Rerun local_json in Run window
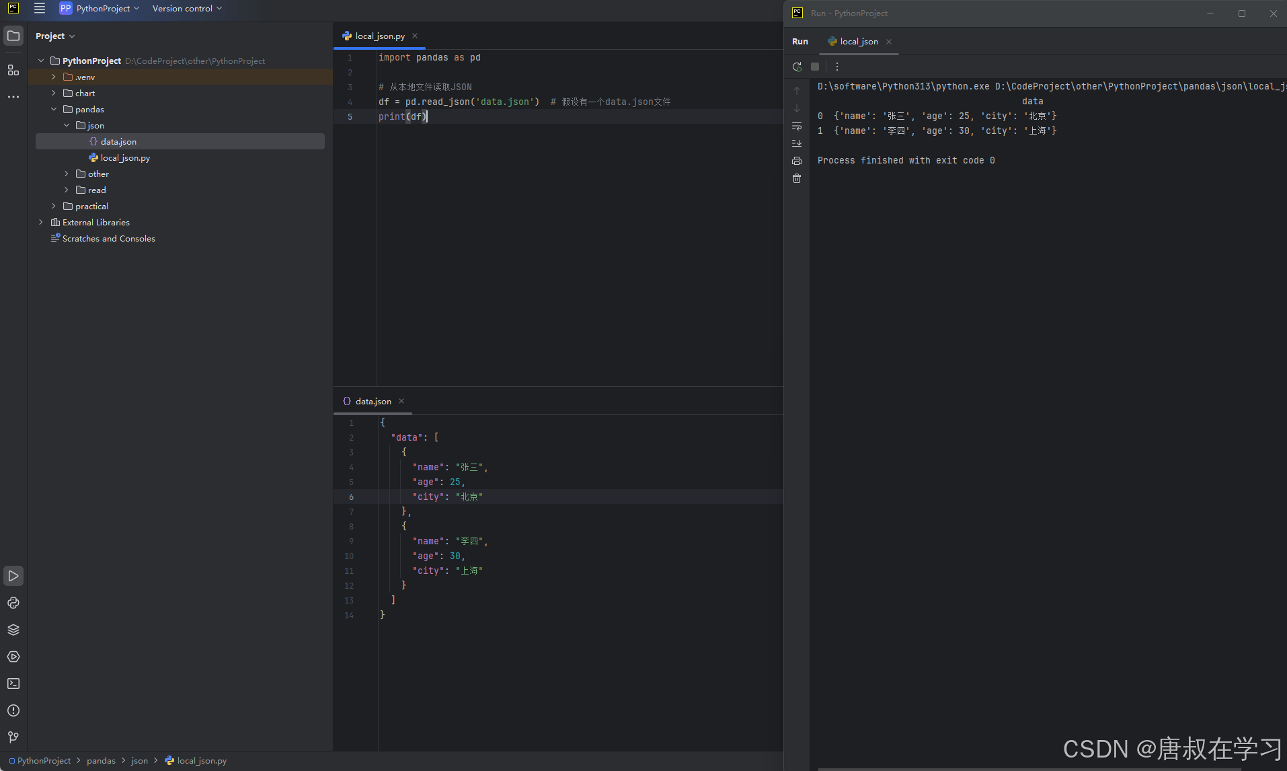Screen dimensions: 1287x771 tap(797, 67)
